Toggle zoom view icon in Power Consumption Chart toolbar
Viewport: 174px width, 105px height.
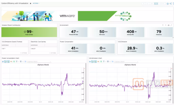coord(8,61)
